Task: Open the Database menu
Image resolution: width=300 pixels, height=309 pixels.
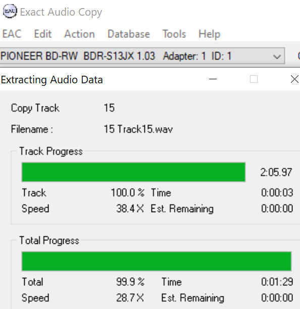Action: click(129, 34)
